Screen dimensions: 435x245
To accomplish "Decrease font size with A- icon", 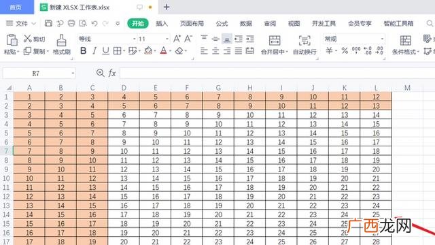I will 188,39.
